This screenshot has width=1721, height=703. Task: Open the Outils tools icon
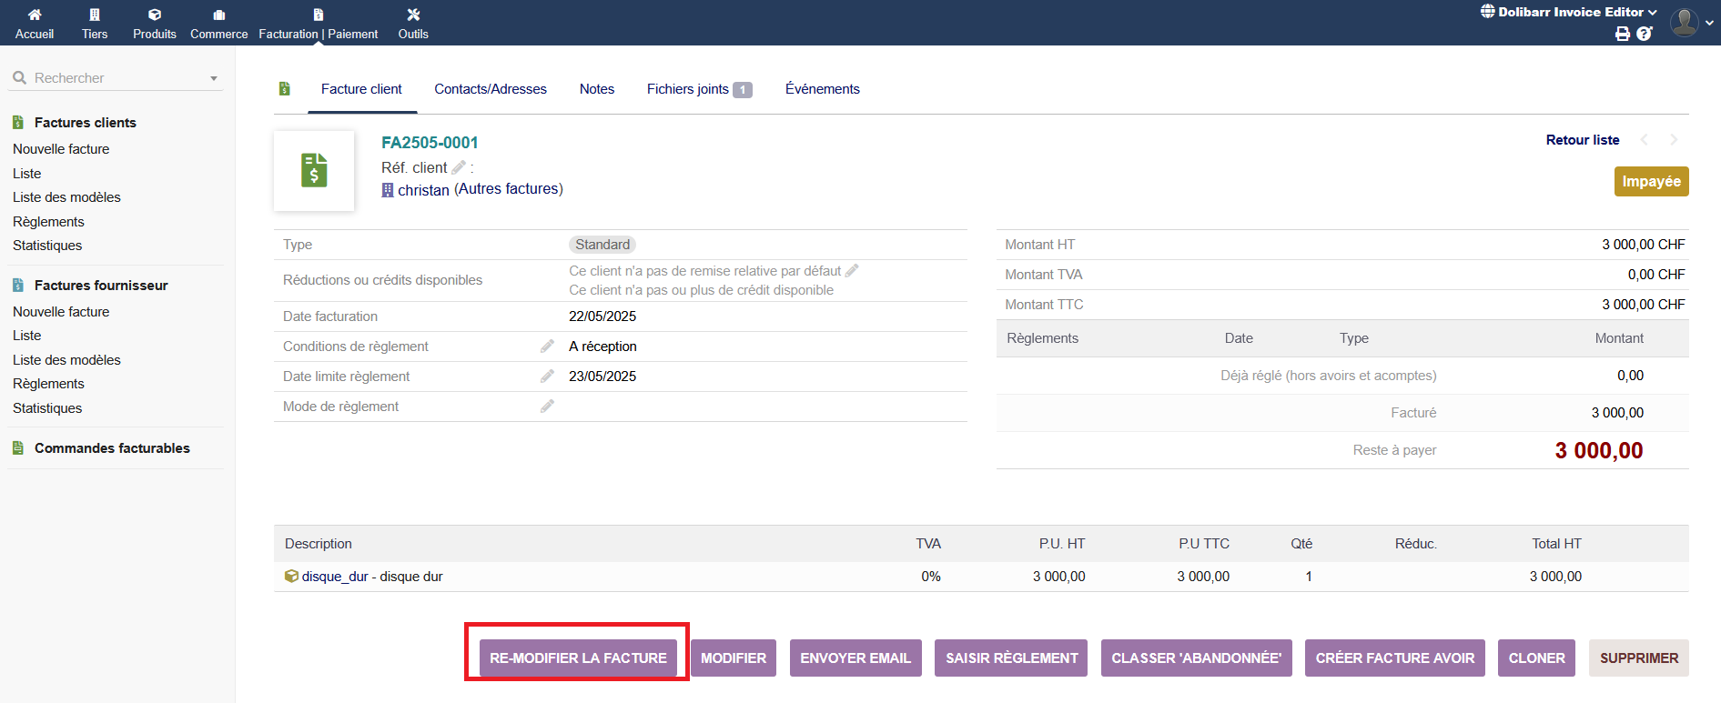click(413, 15)
